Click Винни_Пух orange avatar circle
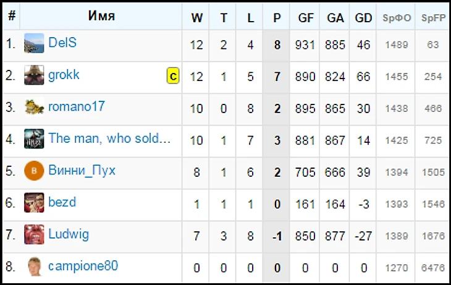This screenshot has height=285, width=451. [34, 171]
